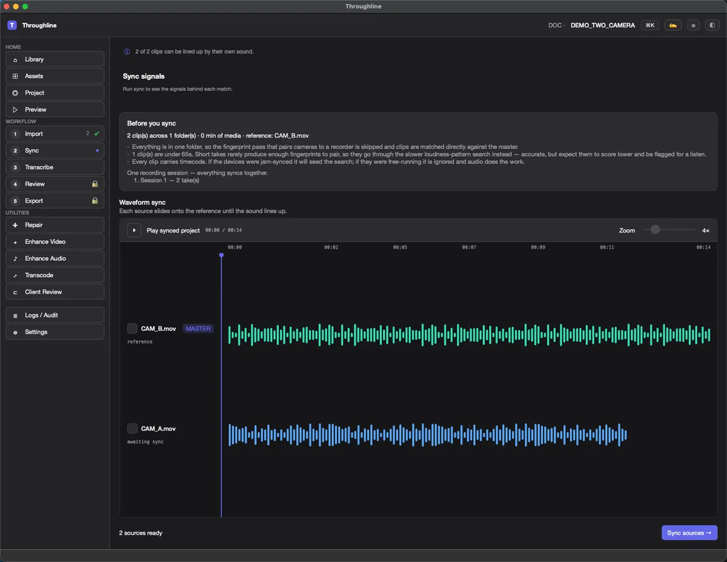This screenshot has height=562, width=727.
Task: Go to workflow step 2 Sync
Action: [55, 151]
